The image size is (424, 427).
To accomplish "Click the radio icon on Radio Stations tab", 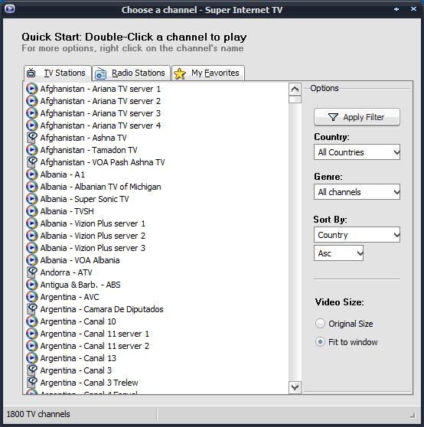I will click(x=100, y=73).
